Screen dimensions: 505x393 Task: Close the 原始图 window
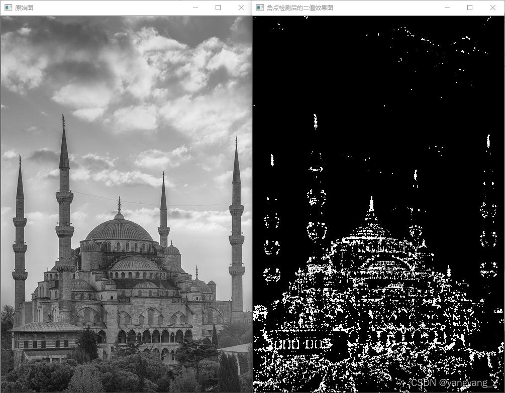[x=241, y=8]
